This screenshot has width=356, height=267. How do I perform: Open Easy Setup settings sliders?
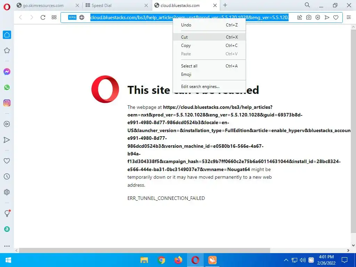point(349,17)
